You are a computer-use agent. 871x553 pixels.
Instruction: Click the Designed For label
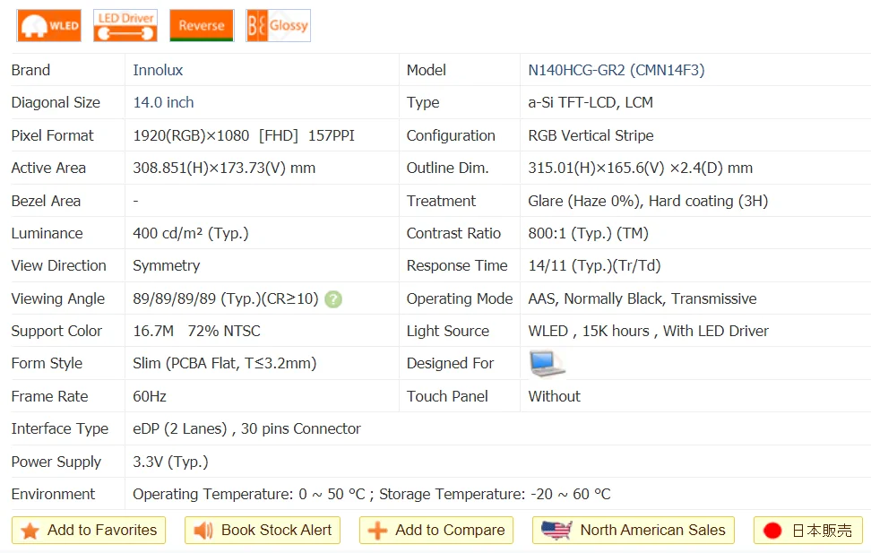[450, 364]
